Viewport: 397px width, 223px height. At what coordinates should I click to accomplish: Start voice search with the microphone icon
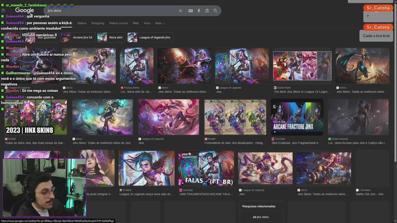click(199, 11)
